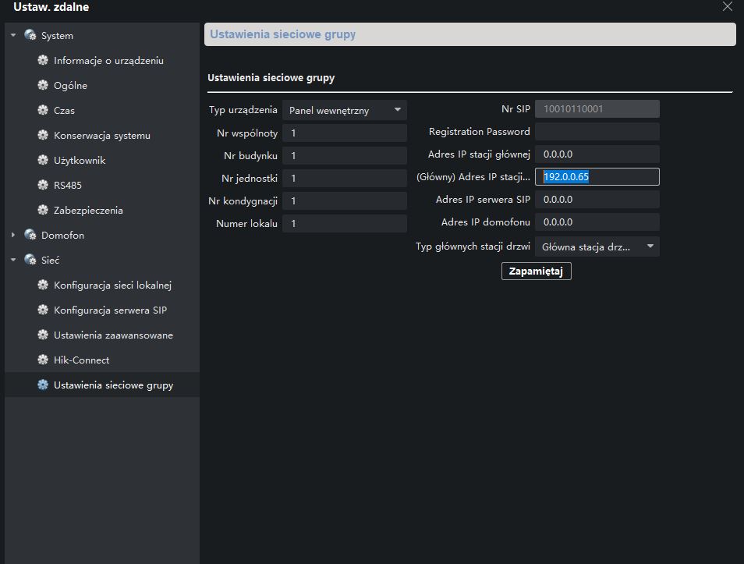Screen dimensions: 744x564
Task: Go to Konserwacja systemu page
Action: tap(101, 136)
